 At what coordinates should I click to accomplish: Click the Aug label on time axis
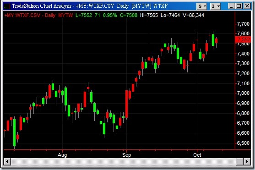click(x=62, y=155)
